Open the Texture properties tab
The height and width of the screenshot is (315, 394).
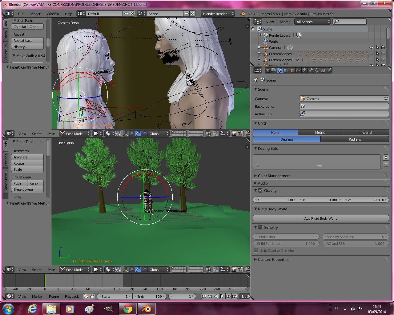point(323,70)
